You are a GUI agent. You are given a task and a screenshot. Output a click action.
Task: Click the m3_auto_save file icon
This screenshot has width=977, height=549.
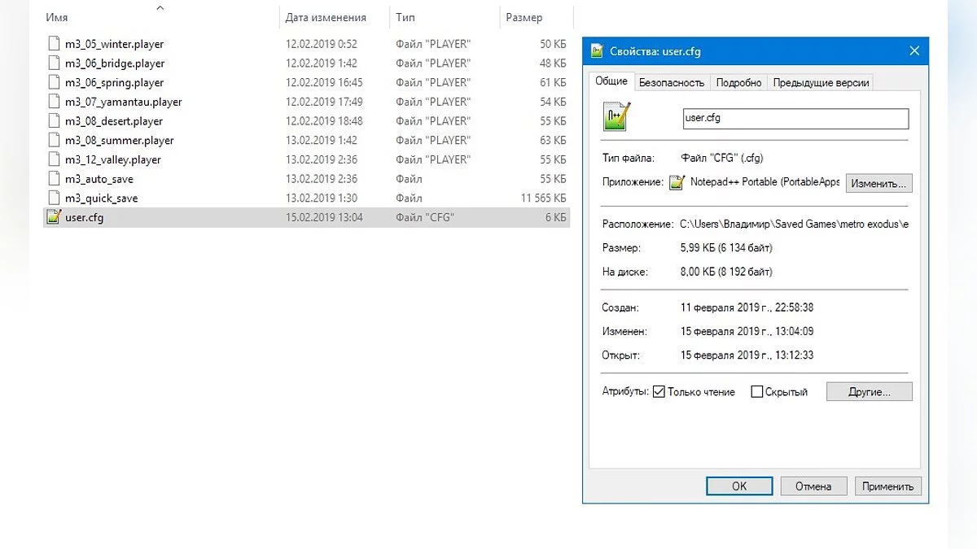[x=54, y=179]
